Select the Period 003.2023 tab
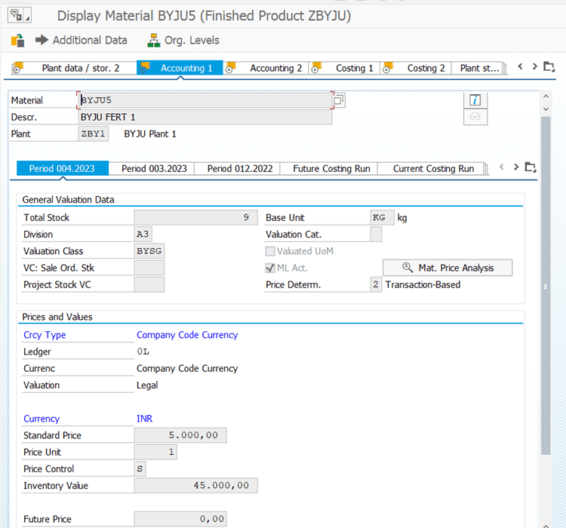 pos(154,168)
